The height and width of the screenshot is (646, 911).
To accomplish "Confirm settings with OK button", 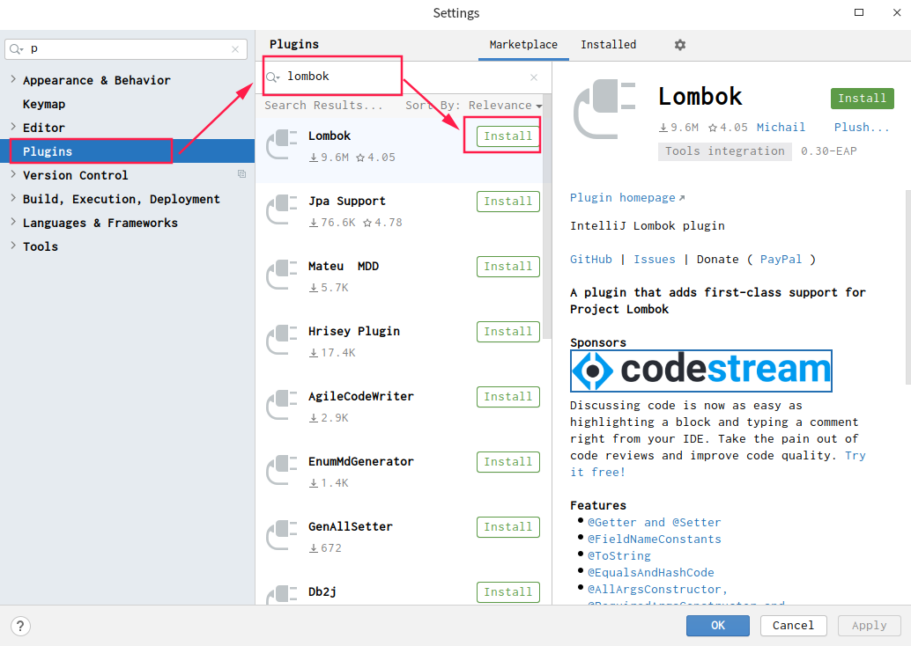I will (717, 626).
